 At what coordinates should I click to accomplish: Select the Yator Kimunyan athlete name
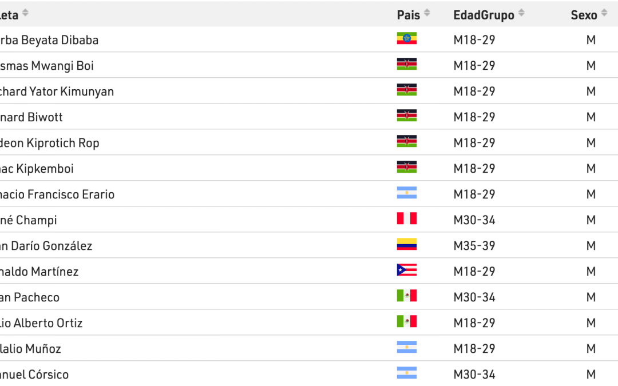click(57, 91)
